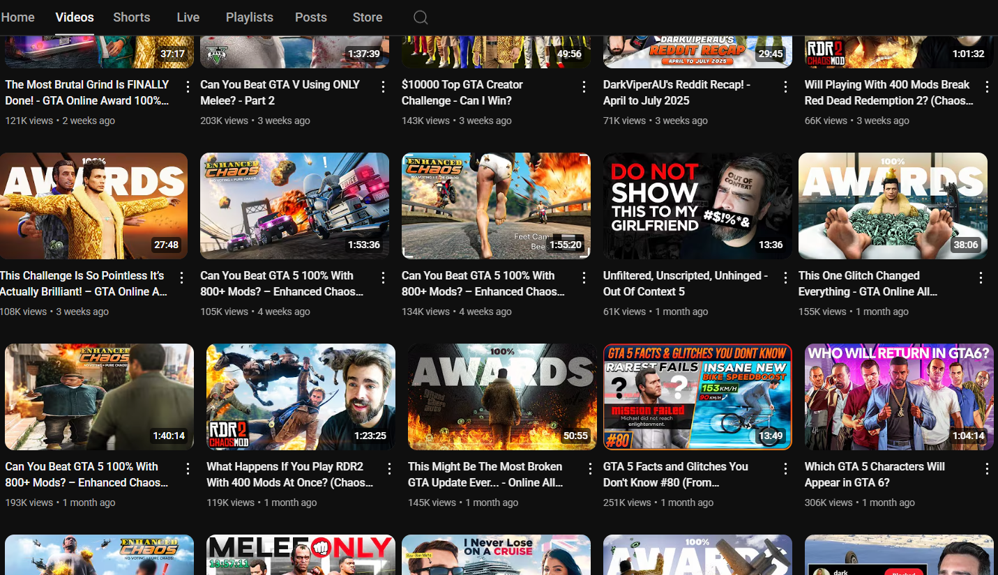Screen dimensions: 998x575
Task: Play the AWARDS thumbnail with 27:48 duration
Action: 93,206
